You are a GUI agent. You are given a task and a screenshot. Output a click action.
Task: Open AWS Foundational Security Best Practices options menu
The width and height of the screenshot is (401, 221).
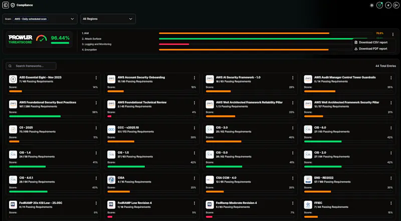tap(96, 103)
